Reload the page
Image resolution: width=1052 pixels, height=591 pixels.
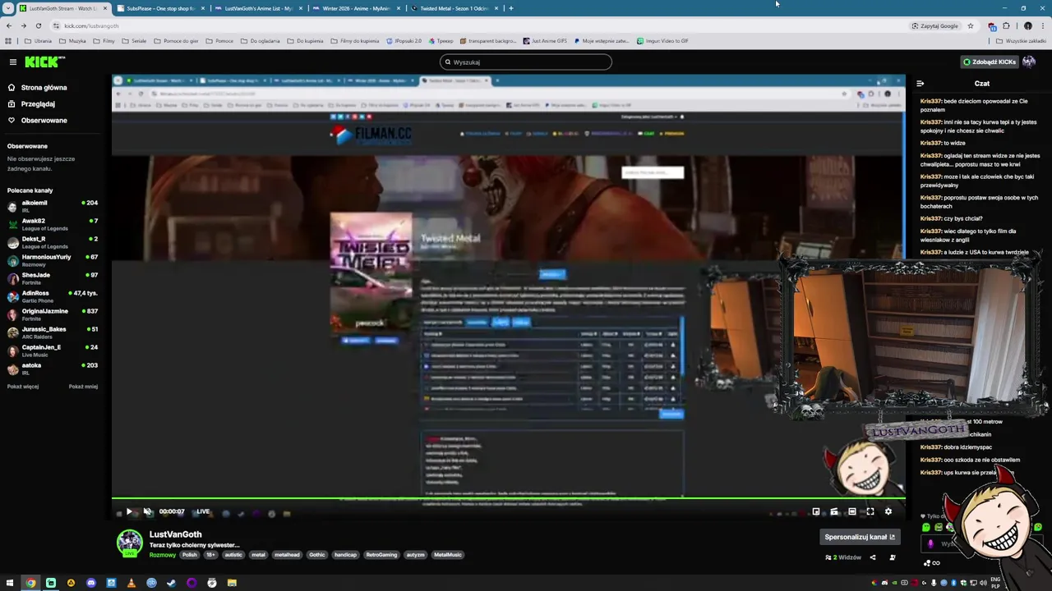[38, 25]
